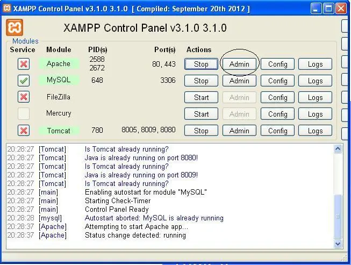The width and height of the screenshot is (351, 265).
Task: Open MySQL Config options
Action: (277, 81)
